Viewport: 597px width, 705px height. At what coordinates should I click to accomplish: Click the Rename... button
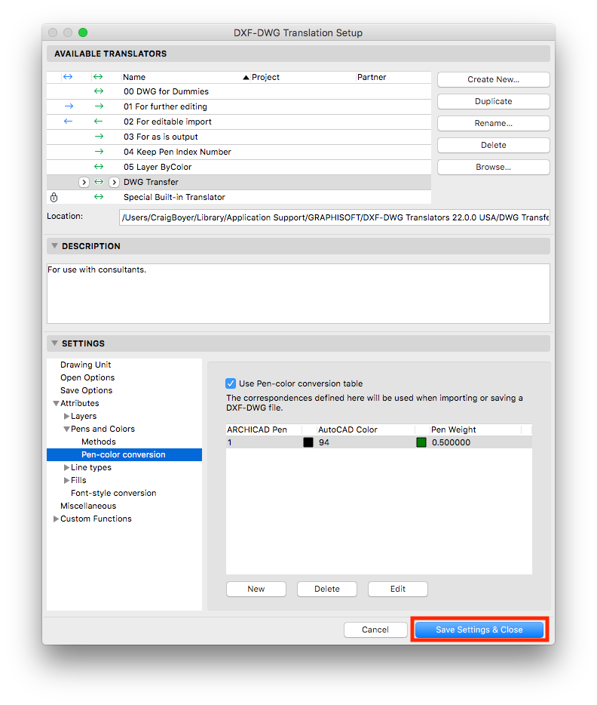(493, 123)
